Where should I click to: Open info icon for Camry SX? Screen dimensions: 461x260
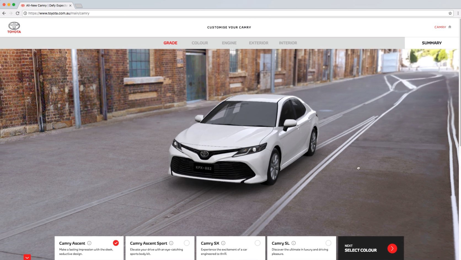point(223,243)
